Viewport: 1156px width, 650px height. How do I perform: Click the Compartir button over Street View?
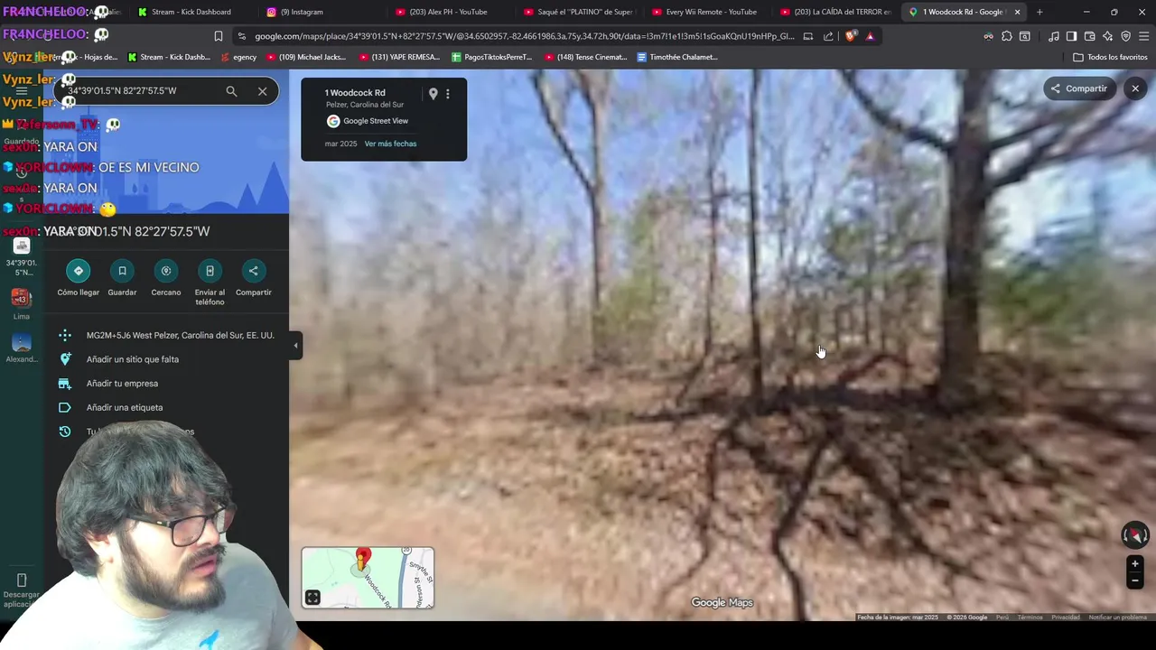pos(1079,88)
